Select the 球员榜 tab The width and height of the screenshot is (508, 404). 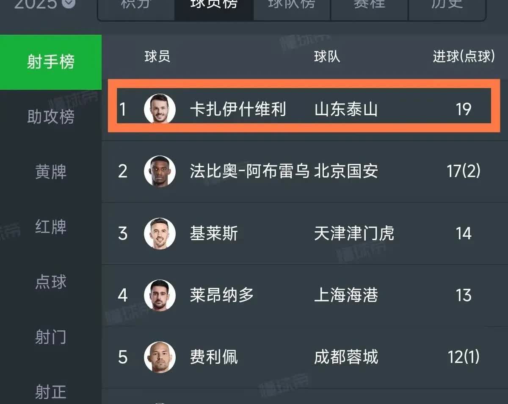(x=214, y=4)
